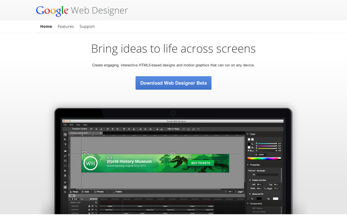Enable the Align to Stage checkbox
Screen dimensions: 347x219
pyautogui.click(x=166, y=129)
